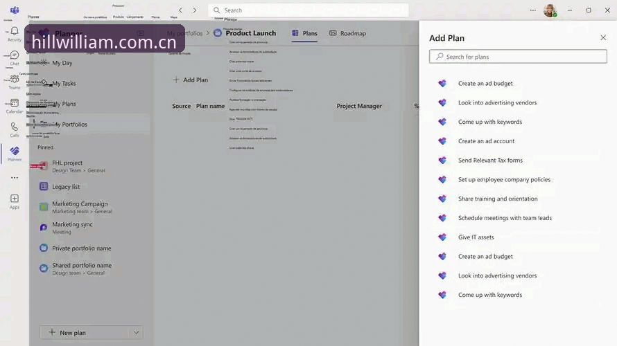This screenshot has height=346, width=617.
Task: Expand the New plan dropdown chevron
Action: (136, 333)
